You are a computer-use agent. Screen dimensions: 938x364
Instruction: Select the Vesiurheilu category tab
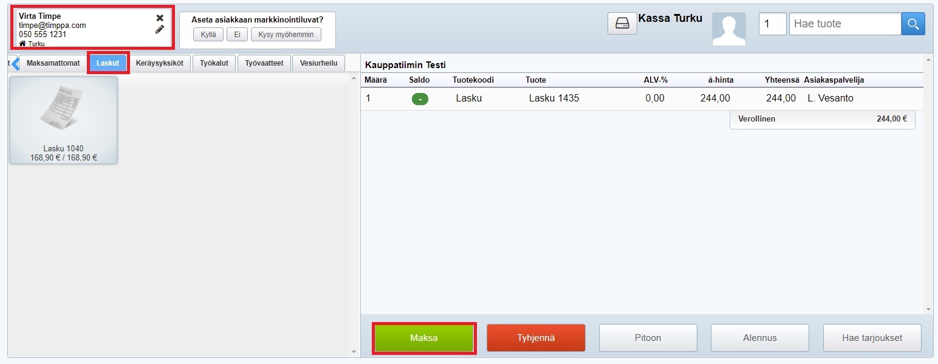[x=318, y=63]
